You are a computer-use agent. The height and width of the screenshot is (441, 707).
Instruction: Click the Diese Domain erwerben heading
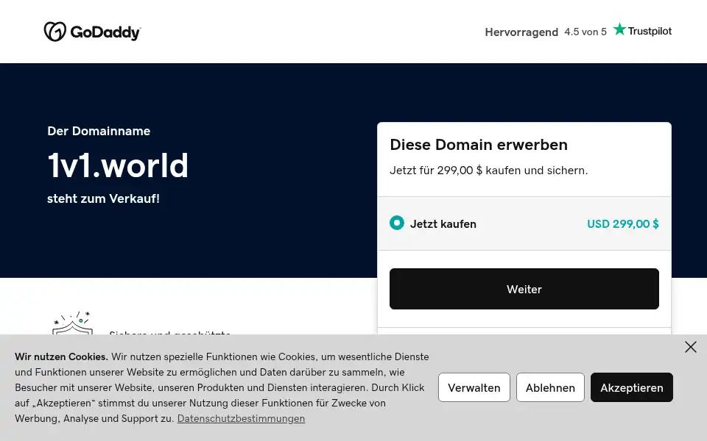[479, 145]
